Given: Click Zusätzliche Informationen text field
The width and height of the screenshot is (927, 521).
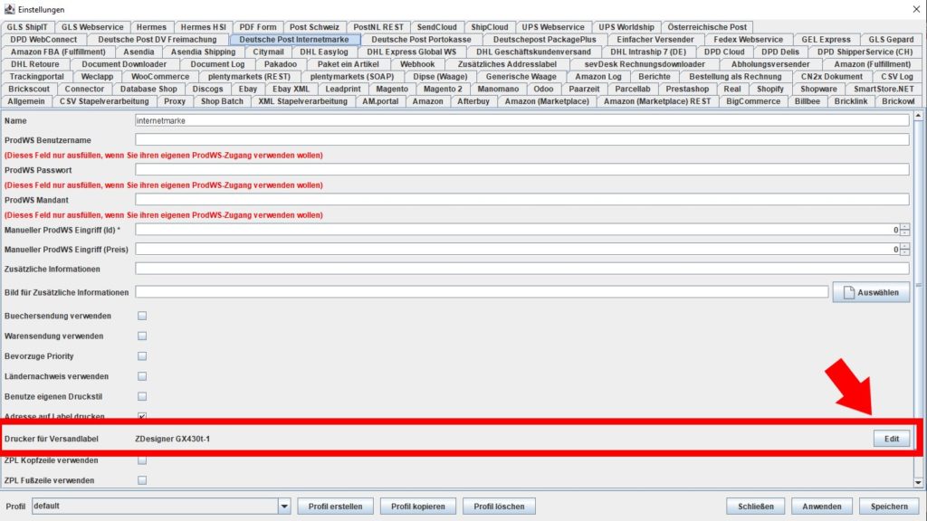Looking at the screenshot, I should coord(522,269).
